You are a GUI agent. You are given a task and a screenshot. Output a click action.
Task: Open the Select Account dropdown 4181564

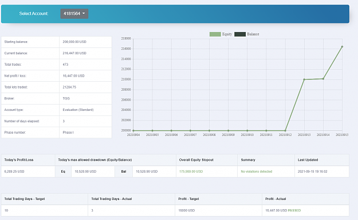coord(74,14)
